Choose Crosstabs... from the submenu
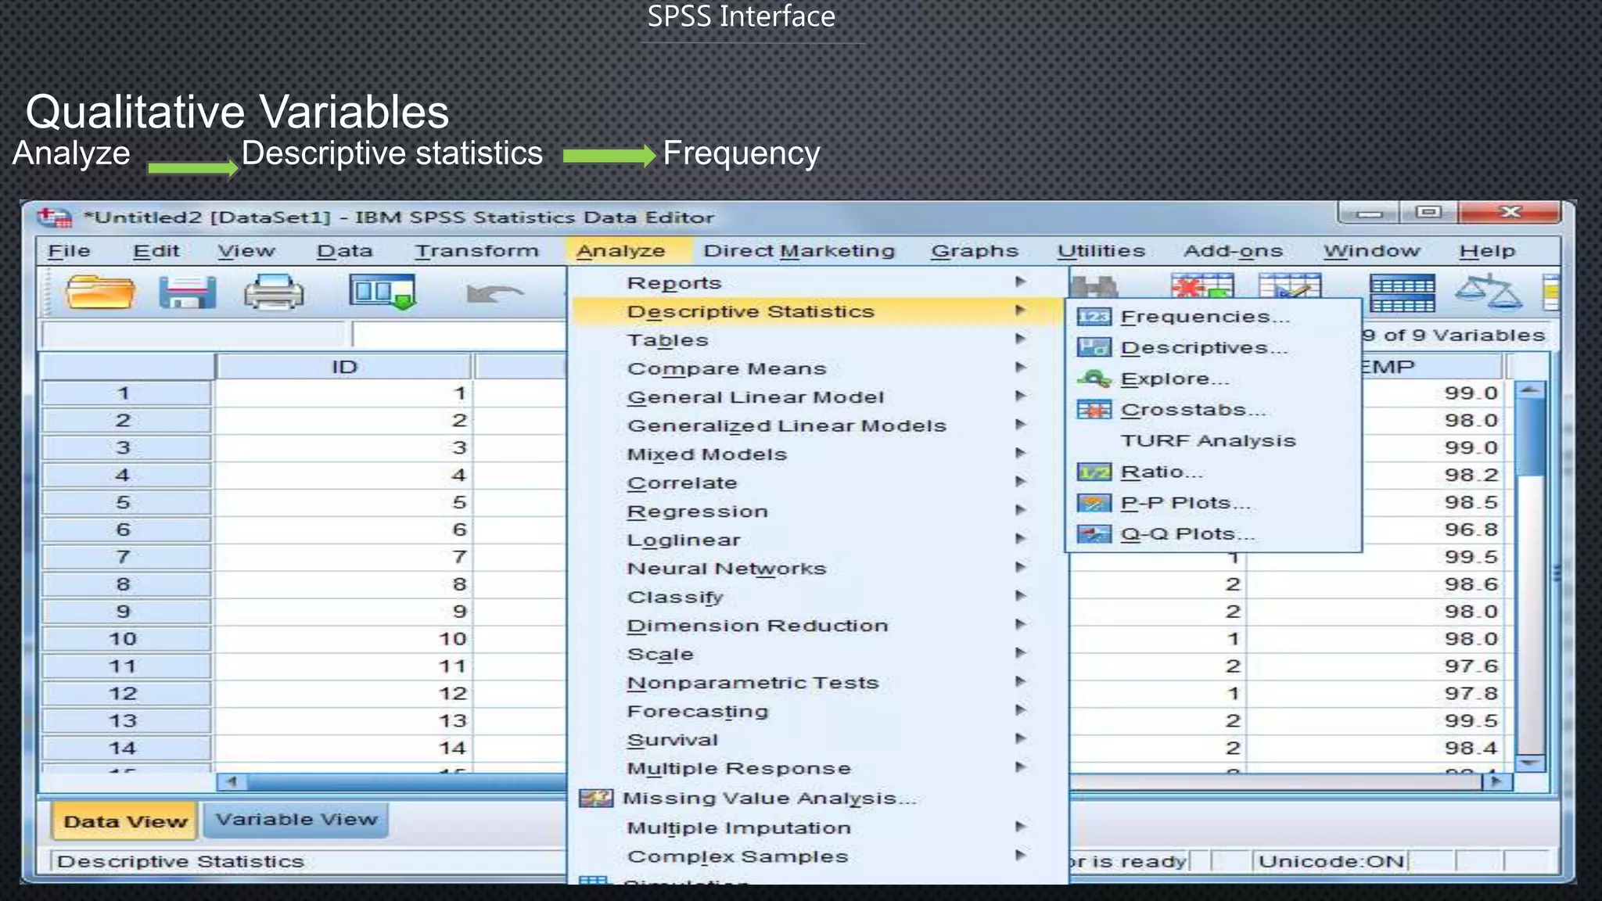This screenshot has height=901, width=1602. (x=1193, y=410)
